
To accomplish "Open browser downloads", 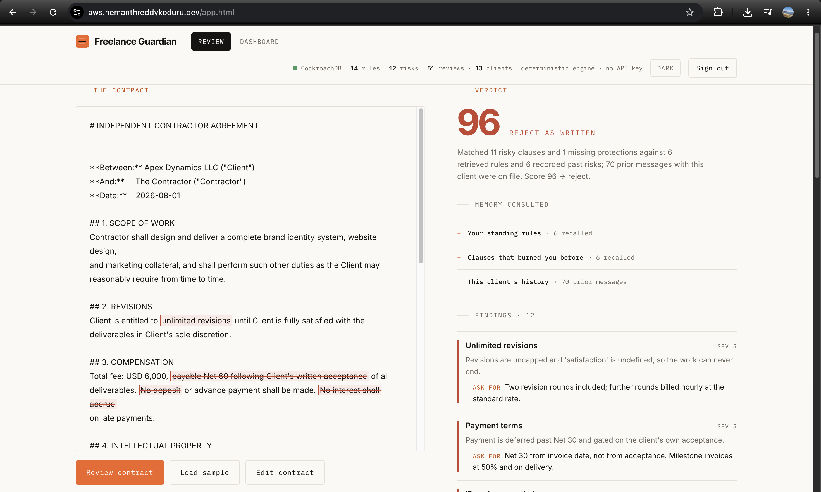I will click(748, 12).
